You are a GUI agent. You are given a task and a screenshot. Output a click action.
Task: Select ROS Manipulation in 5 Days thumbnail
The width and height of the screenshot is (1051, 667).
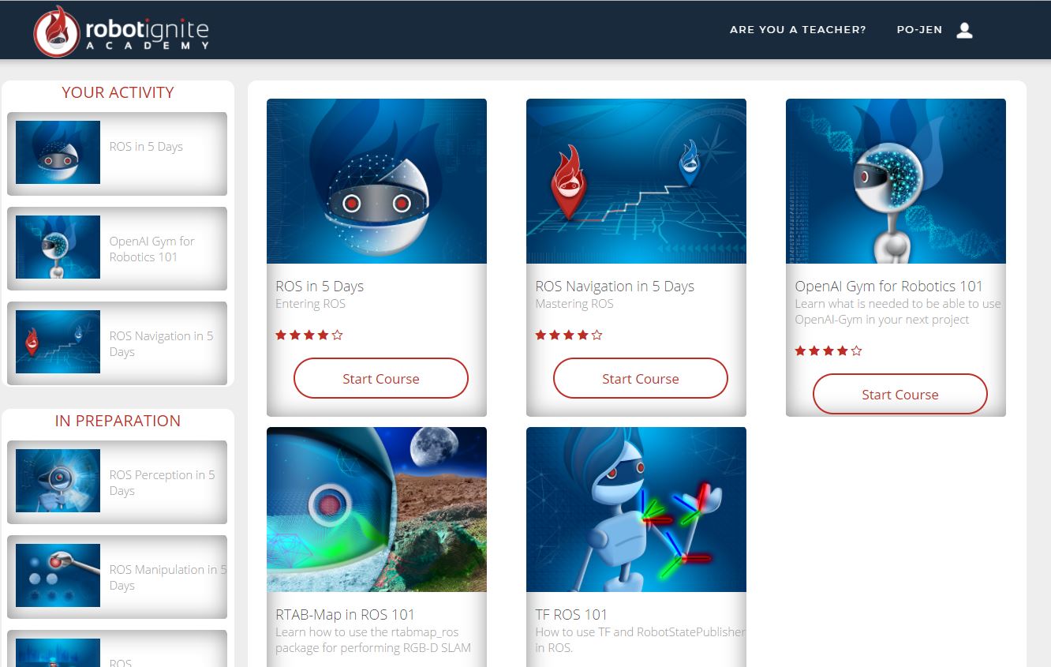(58, 575)
